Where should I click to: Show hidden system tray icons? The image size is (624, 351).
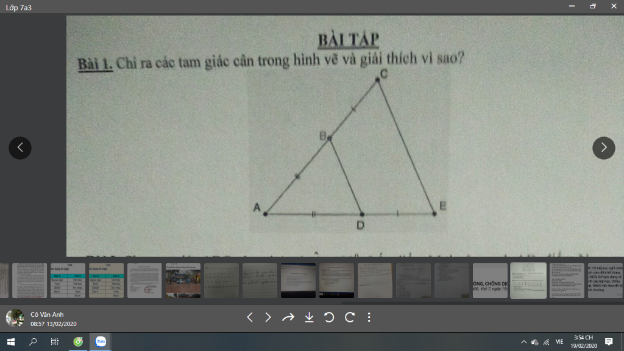coord(523,342)
